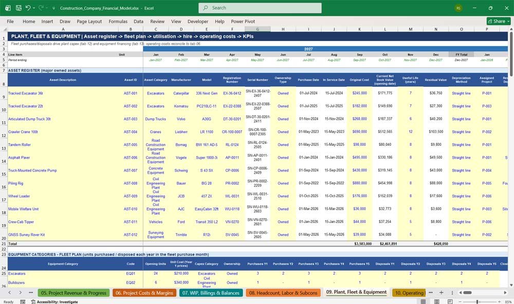Switch to the 10. Operating sheet tab

click(409, 293)
